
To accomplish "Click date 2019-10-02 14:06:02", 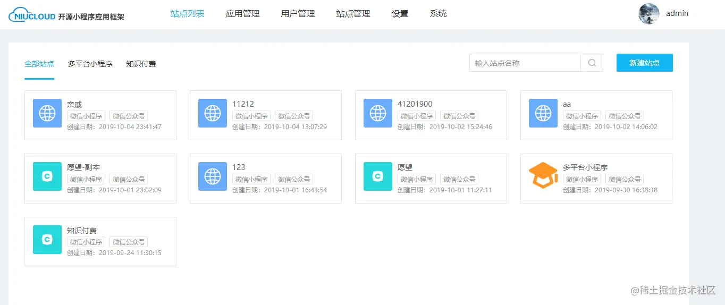I will pos(626,127).
